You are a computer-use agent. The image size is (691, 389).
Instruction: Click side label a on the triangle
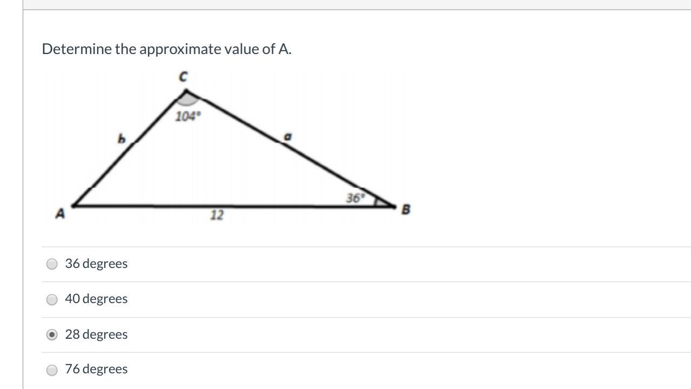[x=287, y=137]
